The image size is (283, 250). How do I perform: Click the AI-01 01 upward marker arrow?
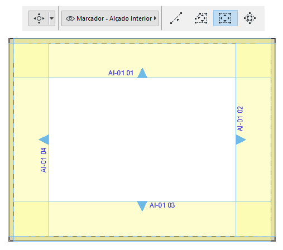click(142, 73)
